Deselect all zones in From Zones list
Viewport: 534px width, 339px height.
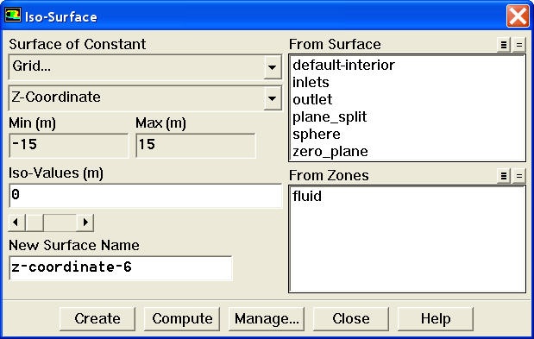pyautogui.click(x=519, y=176)
